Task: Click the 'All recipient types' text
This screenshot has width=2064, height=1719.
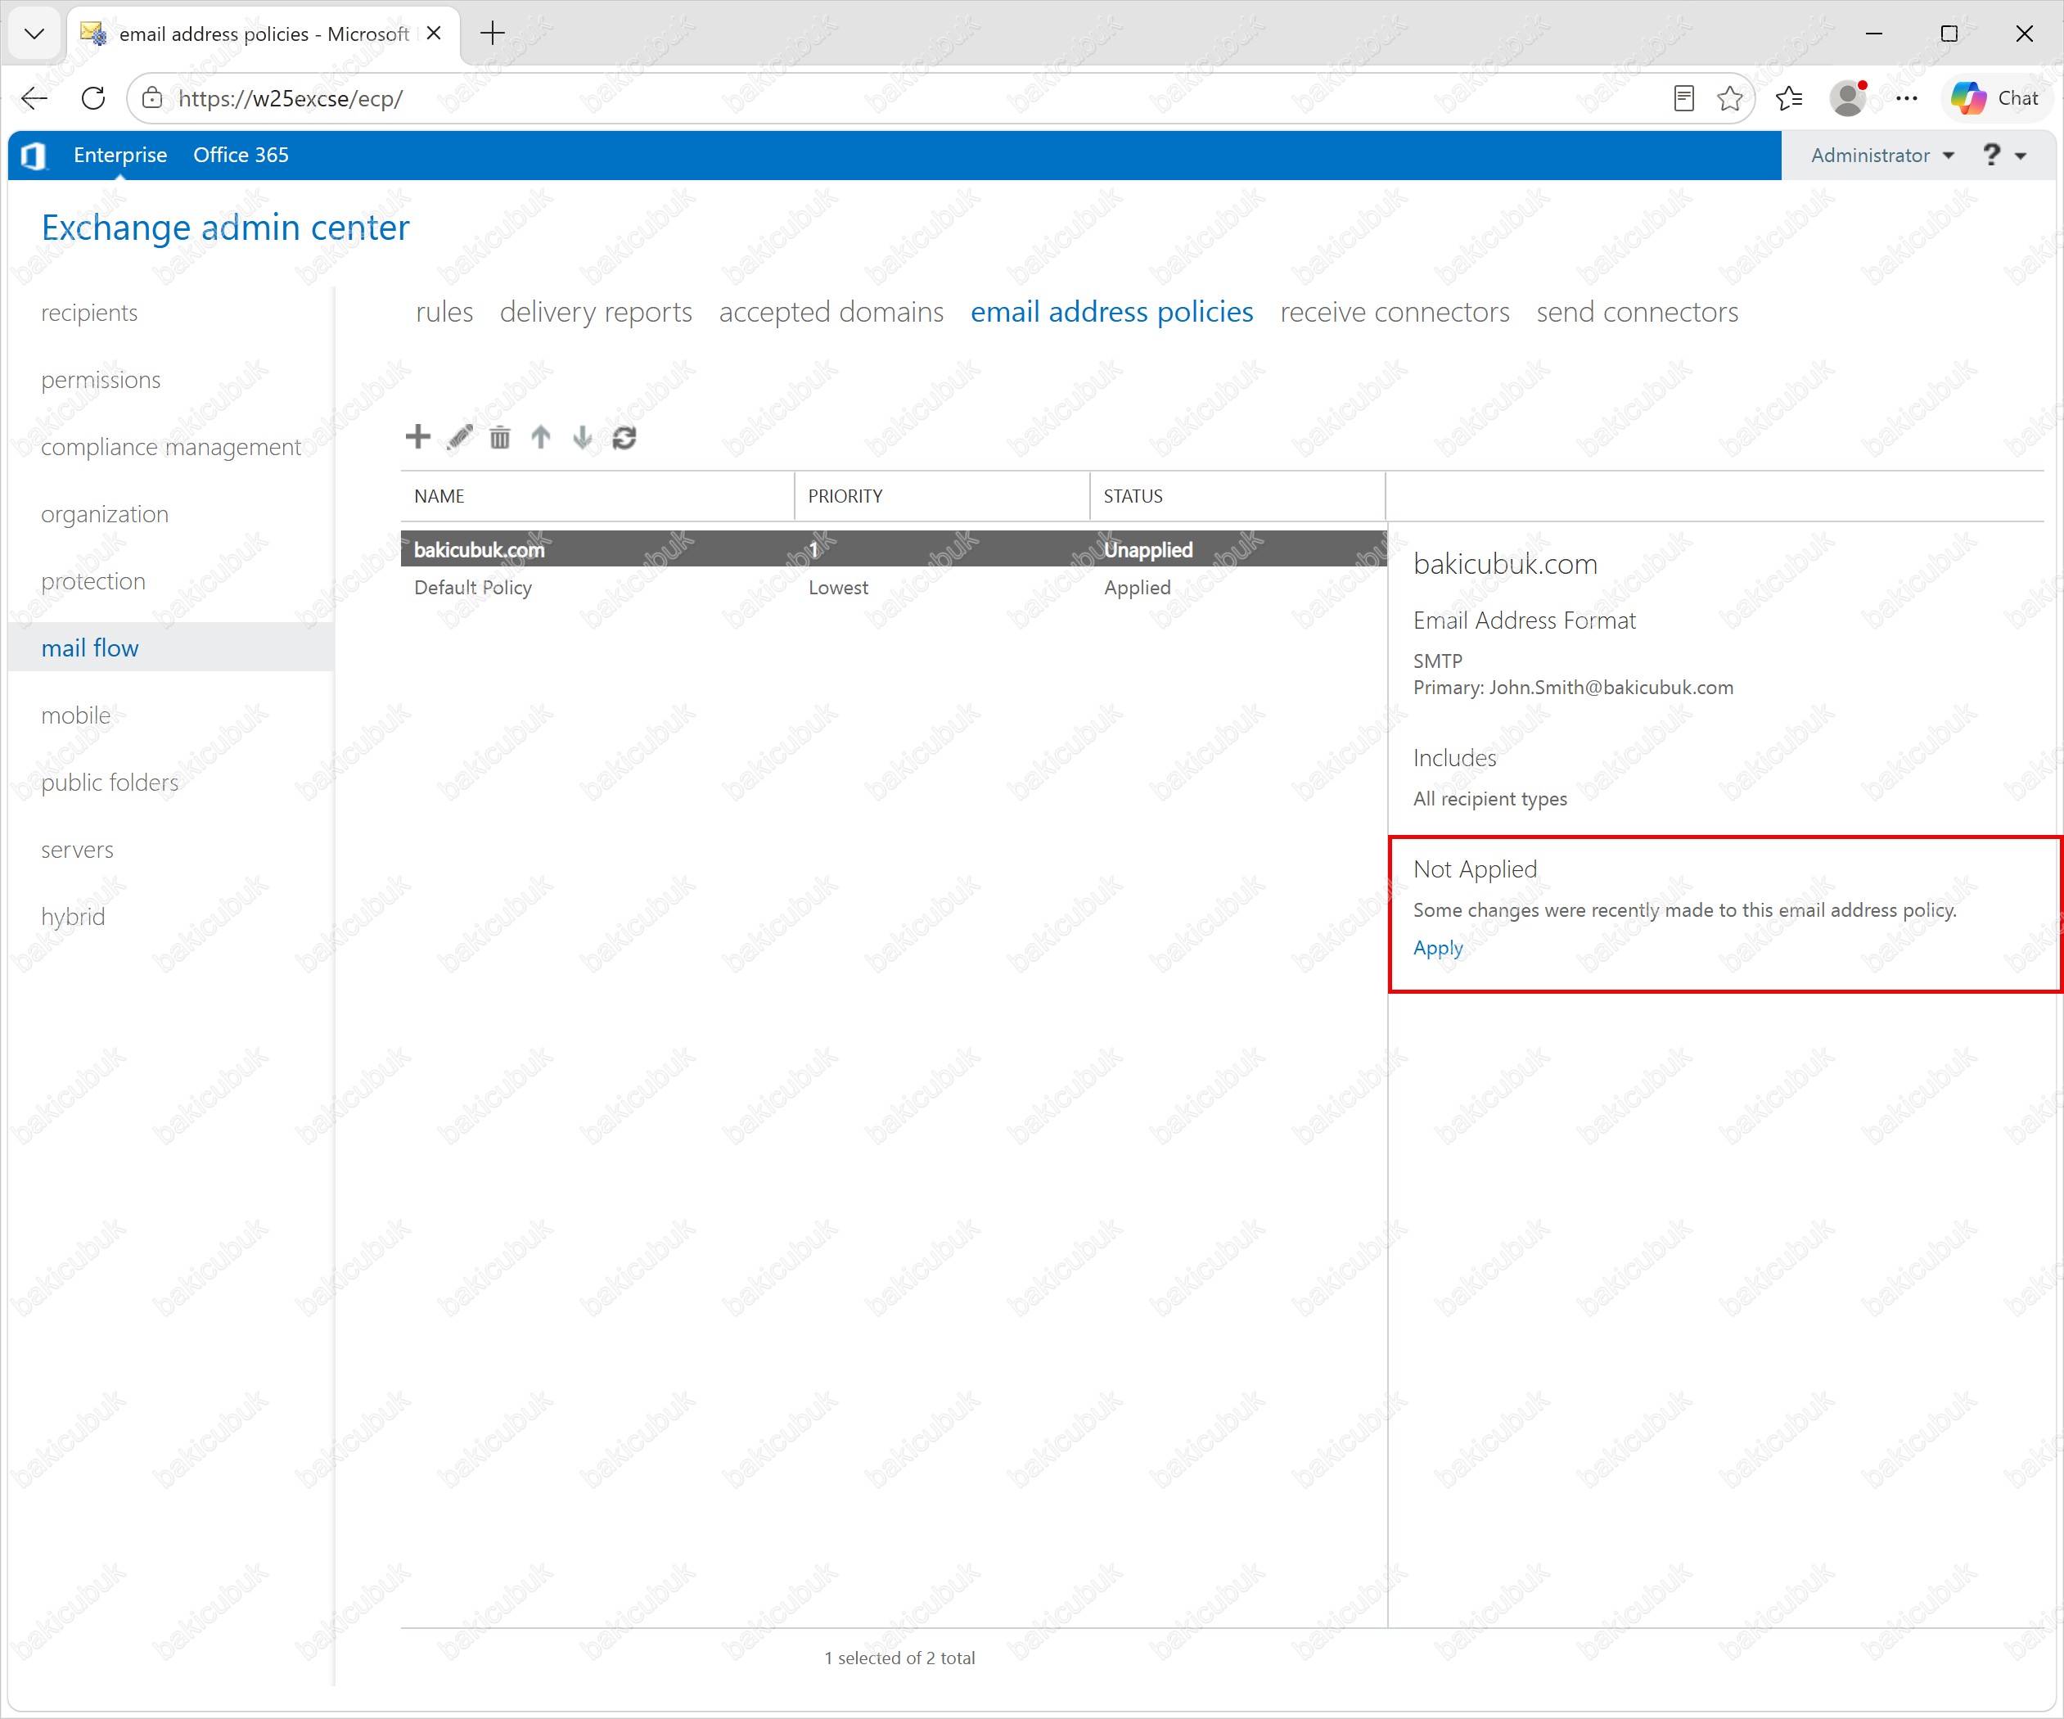Action: [x=1490, y=799]
